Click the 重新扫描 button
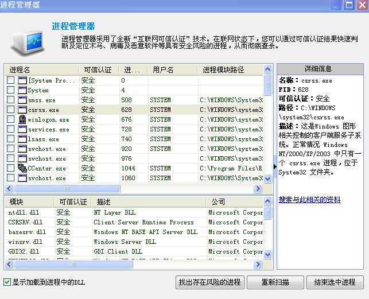This screenshot has height=299, width=369. [275, 282]
